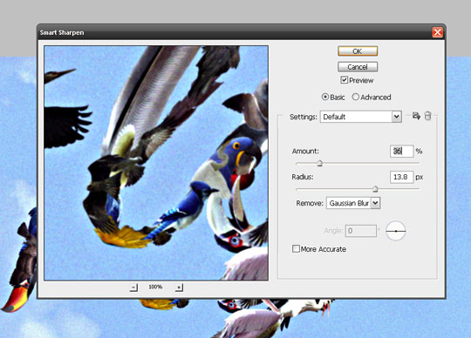Zoom out preview with minus button

click(x=133, y=287)
